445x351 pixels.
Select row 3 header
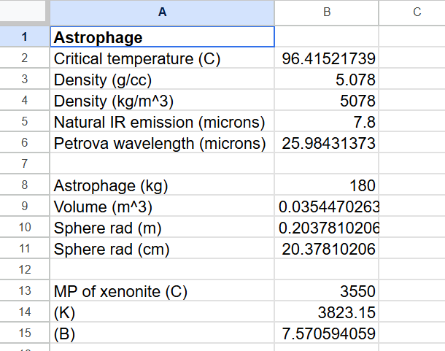25,79
